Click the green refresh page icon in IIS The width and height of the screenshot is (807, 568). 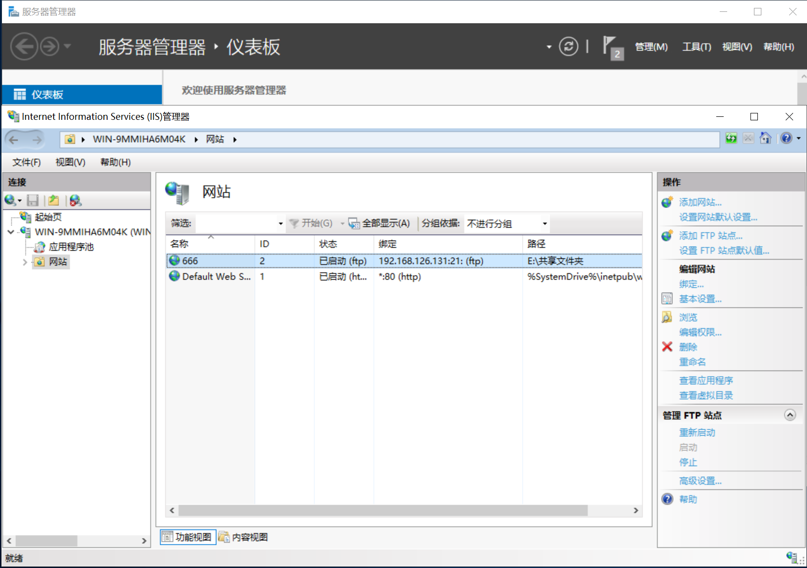[x=731, y=138]
